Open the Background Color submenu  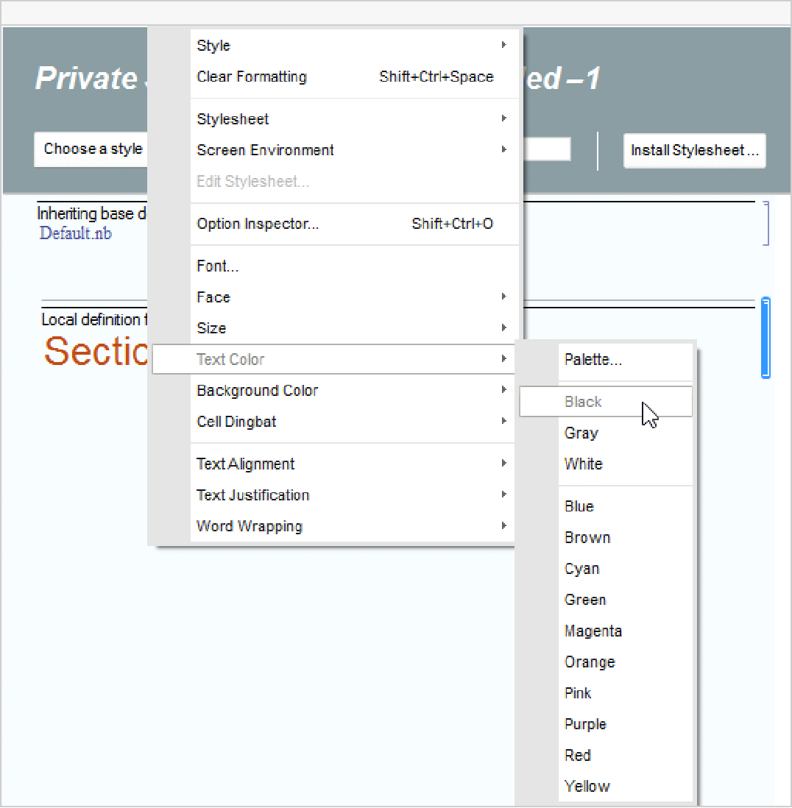pyautogui.click(x=257, y=391)
